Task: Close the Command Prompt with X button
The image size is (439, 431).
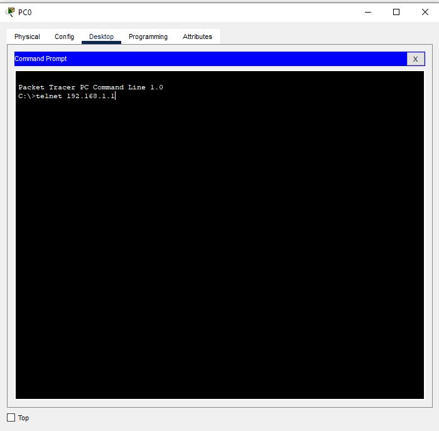Action: pos(416,59)
